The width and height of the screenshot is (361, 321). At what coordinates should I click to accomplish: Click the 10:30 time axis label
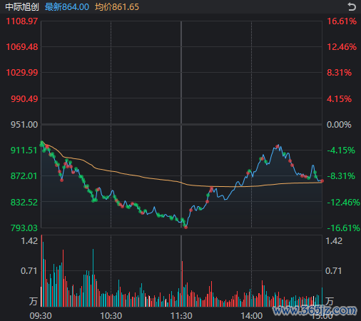[x=111, y=316]
